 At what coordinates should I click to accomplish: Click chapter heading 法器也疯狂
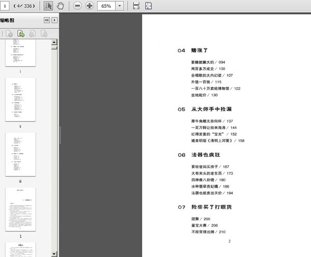206,155
